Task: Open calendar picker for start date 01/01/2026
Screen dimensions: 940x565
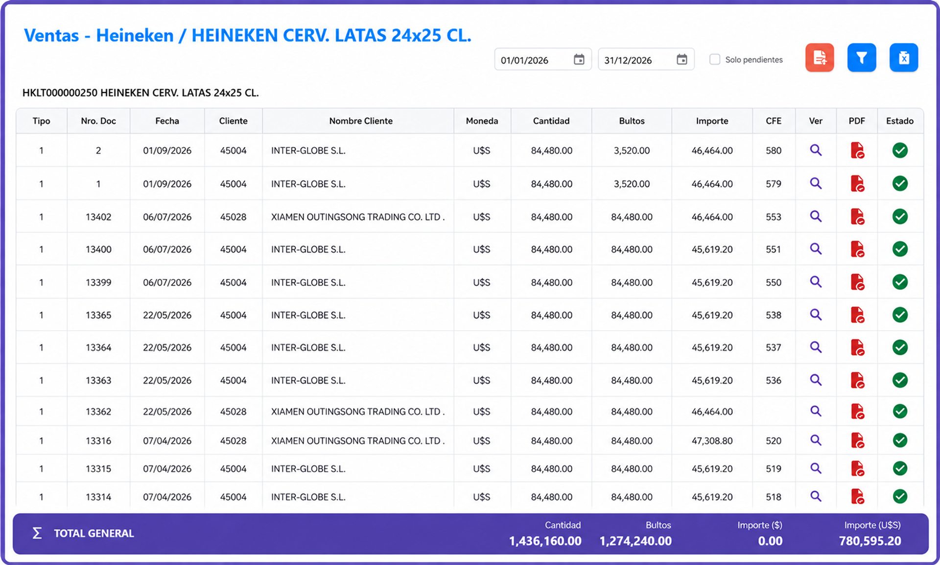Action: tap(579, 59)
